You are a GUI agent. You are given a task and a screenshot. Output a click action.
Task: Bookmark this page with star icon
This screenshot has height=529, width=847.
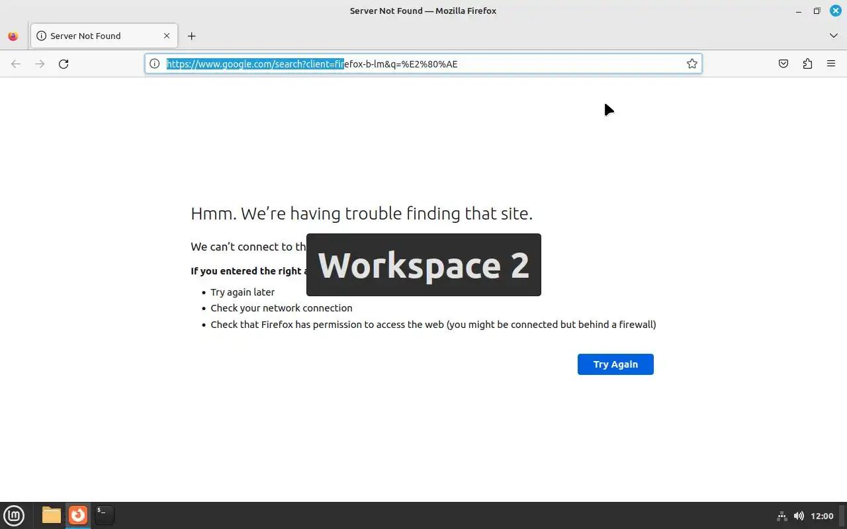point(691,63)
